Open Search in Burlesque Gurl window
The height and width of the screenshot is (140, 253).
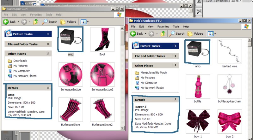tap(49, 21)
